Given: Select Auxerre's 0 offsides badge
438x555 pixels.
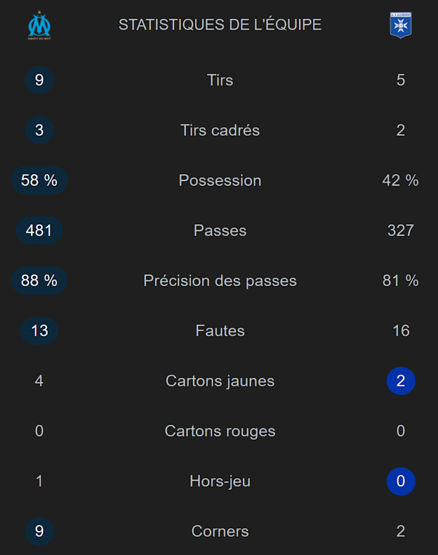Looking at the screenshot, I should click(400, 481).
